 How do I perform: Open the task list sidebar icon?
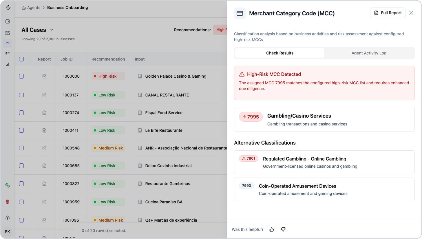coord(8,54)
